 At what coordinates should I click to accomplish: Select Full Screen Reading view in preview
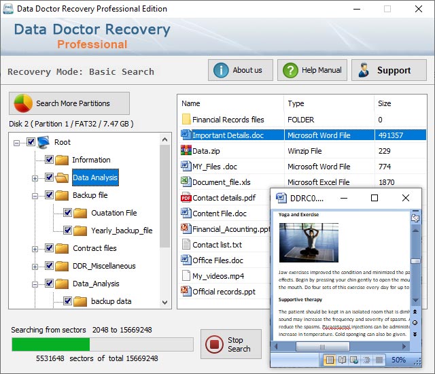point(342,360)
